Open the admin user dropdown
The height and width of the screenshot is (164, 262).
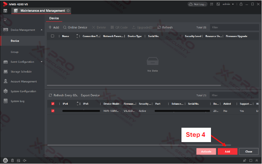[228, 4]
